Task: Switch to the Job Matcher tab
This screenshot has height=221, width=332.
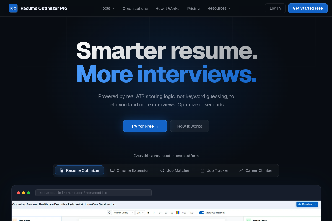Action: click(175, 170)
